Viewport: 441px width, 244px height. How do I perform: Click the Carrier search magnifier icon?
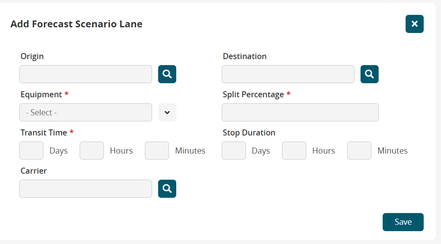167,189
